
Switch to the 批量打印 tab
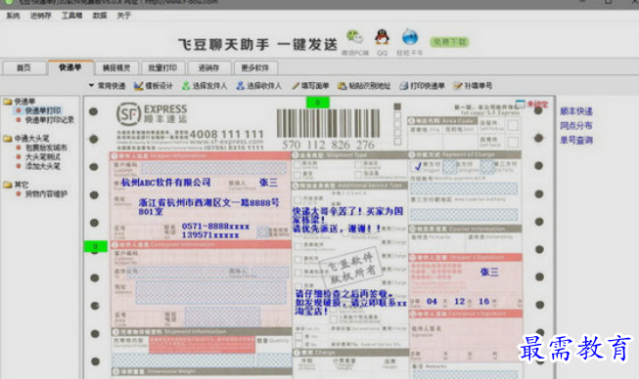click(x=162, y=67)
